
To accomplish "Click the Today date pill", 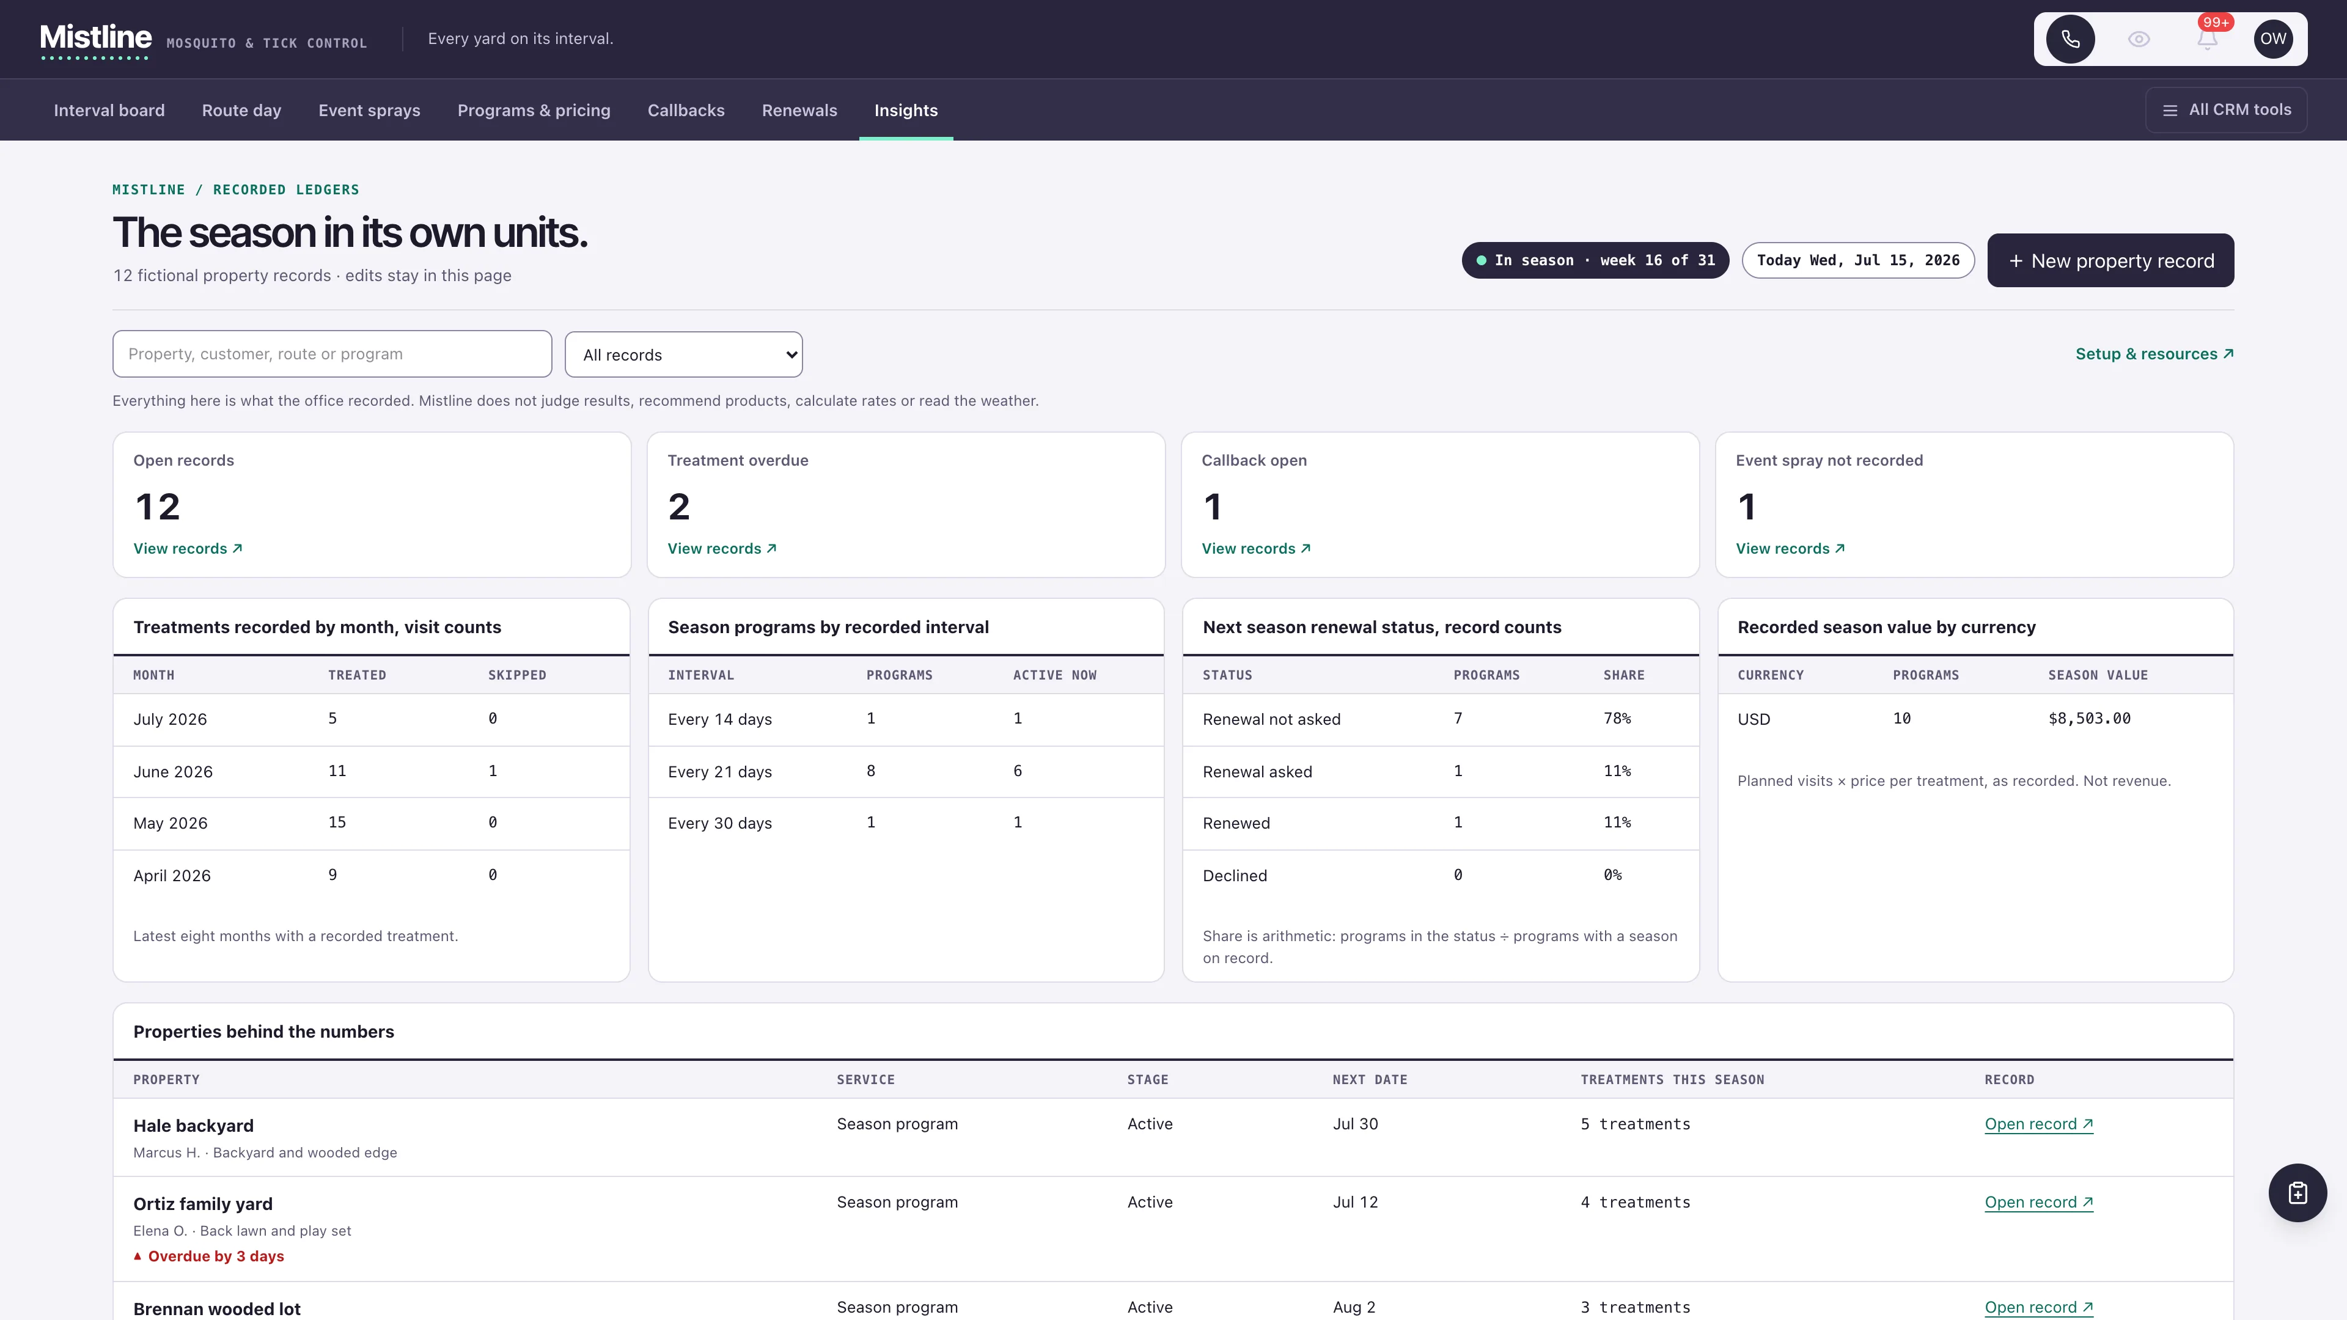I will [1858, 260].
